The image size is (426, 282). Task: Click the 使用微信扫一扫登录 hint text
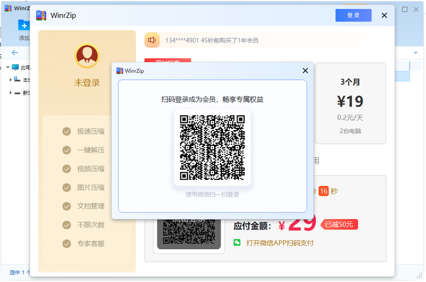212,195
